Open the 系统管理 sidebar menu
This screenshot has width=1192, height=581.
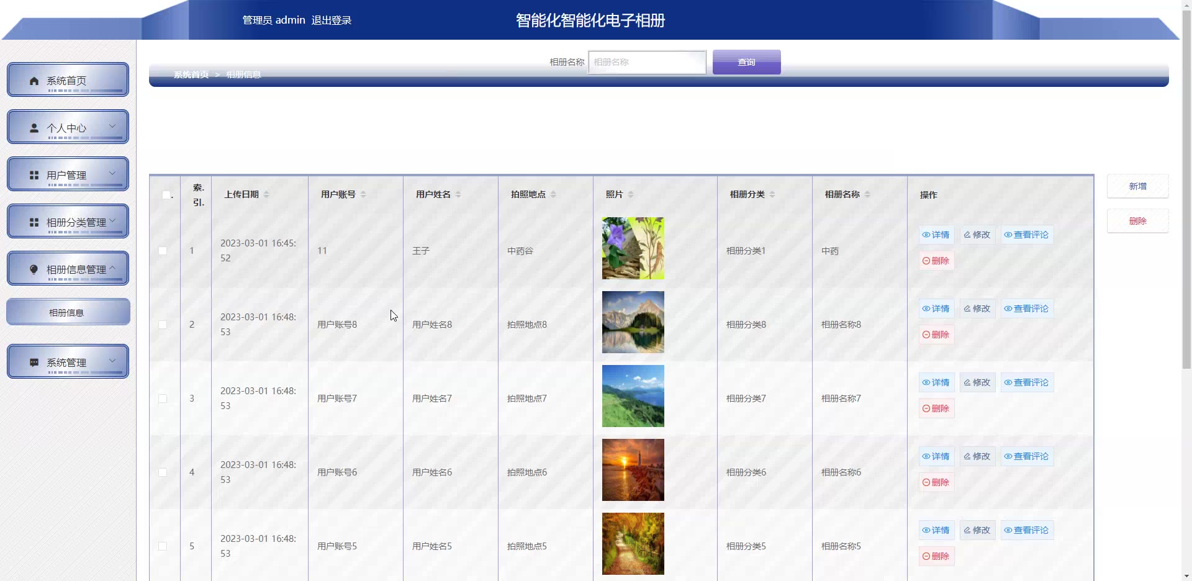click(x=68, y=361)
